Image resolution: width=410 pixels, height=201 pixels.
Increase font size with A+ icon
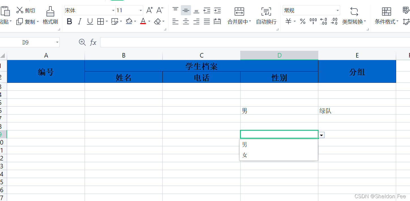149,10
